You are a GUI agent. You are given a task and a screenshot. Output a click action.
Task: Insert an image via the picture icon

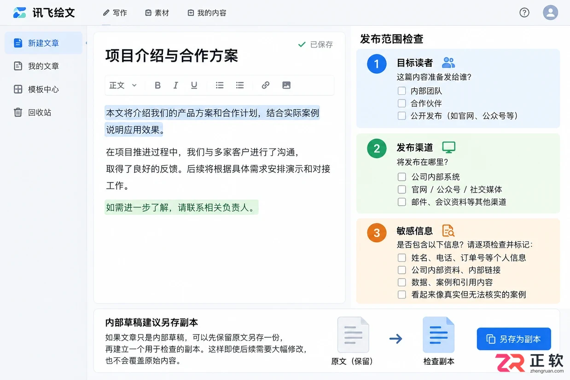(286, 85)
